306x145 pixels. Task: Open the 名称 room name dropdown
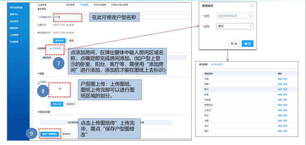(x=235, y=16)
